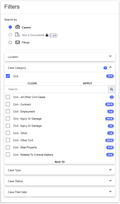
Task: Click the CLEAR button
Action: click(32, 83)
